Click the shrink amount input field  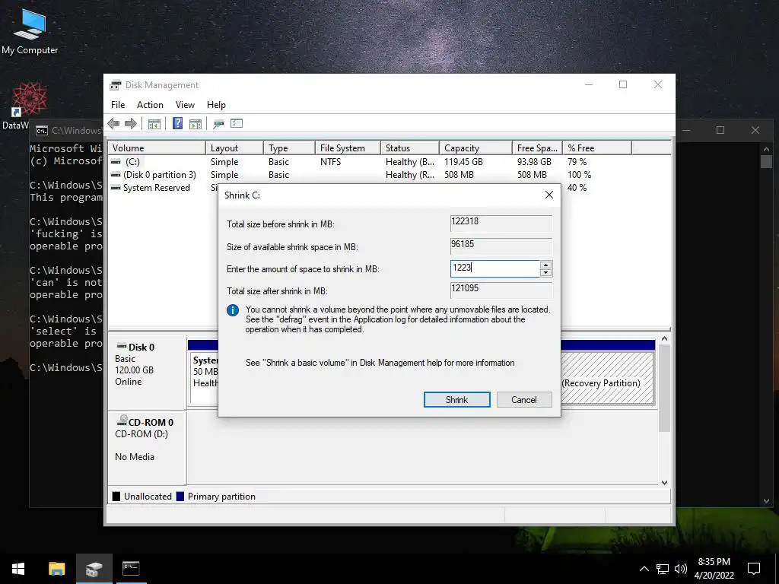point(494,268)
